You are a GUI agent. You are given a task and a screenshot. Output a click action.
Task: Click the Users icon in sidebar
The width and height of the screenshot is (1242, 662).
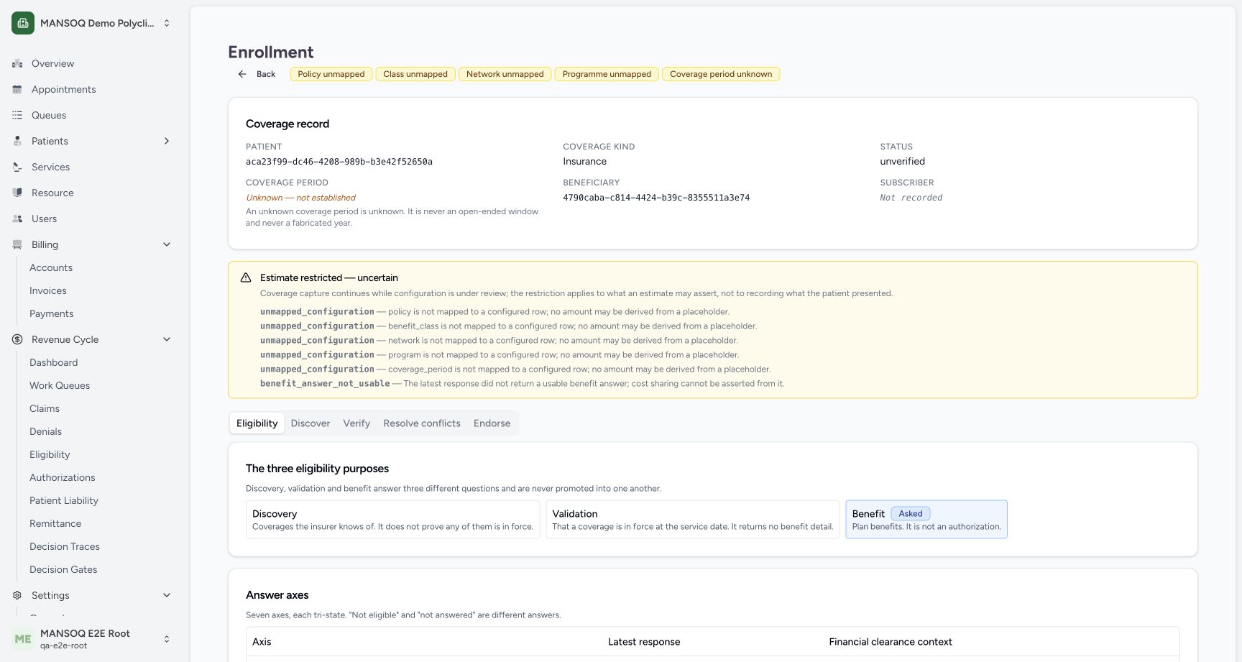tap(17, 219)
